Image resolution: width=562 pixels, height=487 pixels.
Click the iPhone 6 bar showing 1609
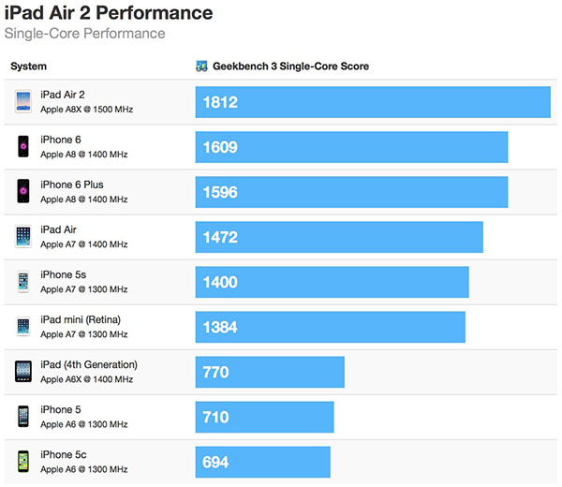coord(351,147)
